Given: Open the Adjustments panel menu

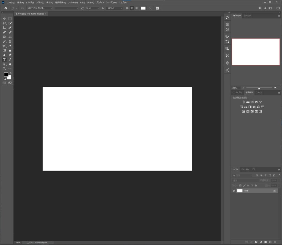Looking at the screenshot, I should coord(279,93).
